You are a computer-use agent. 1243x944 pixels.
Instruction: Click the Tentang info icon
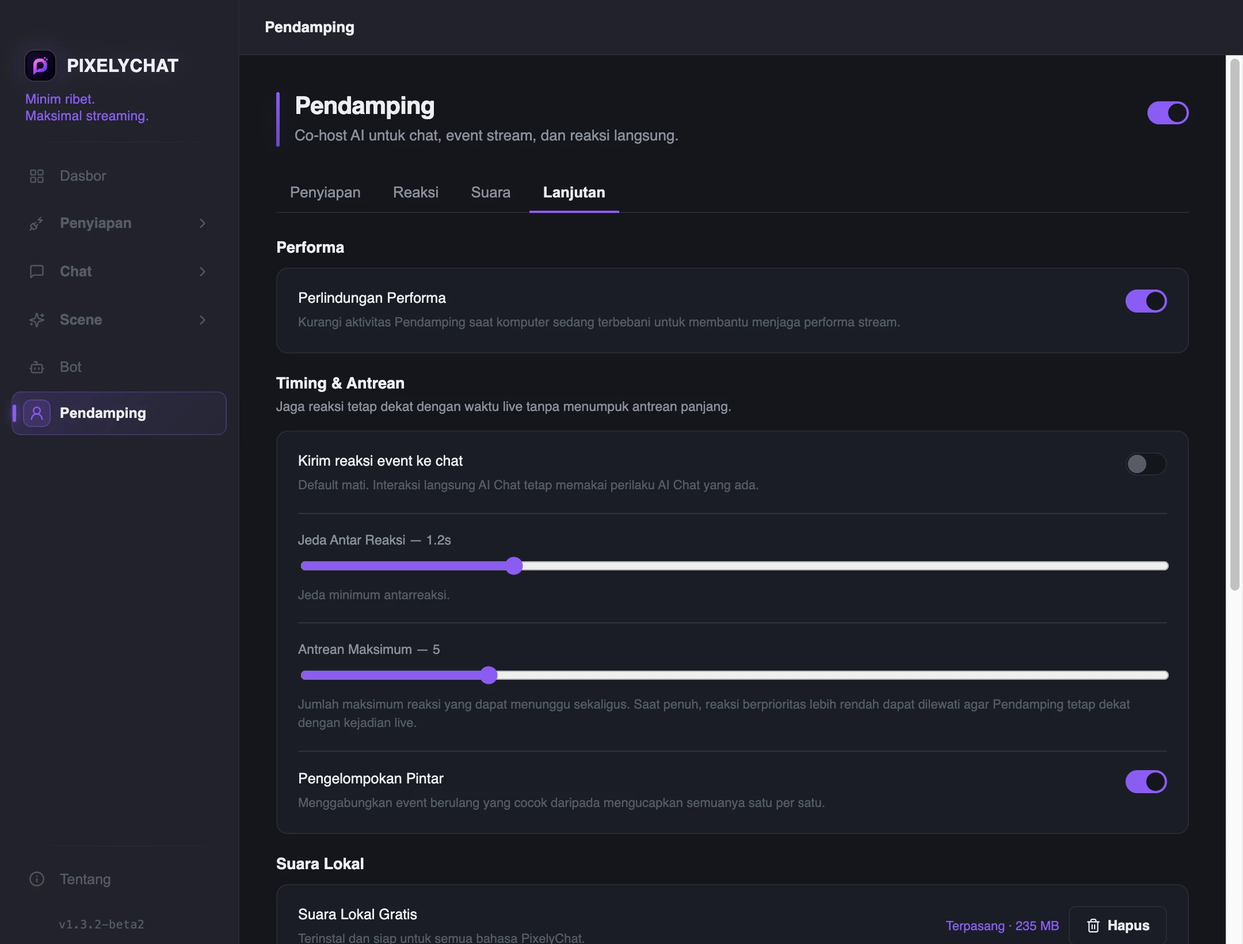point(37,879)
